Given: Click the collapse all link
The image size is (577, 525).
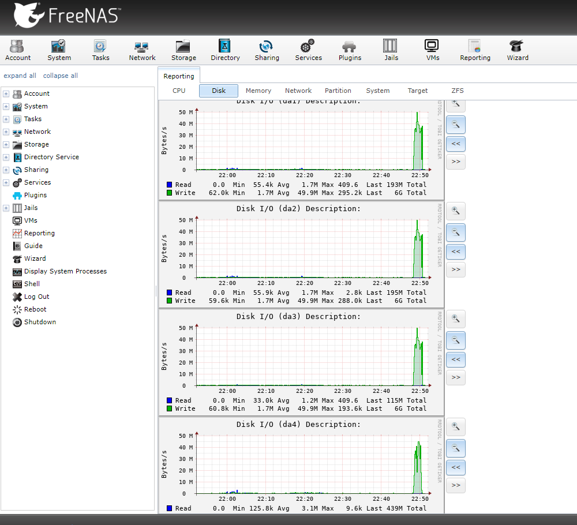Looking at the screenshot, I should click(x=61, y=76).
